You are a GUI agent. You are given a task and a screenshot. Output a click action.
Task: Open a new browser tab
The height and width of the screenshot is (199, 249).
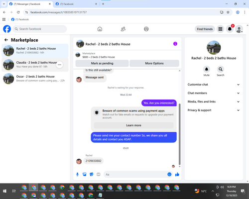coord(103,4)
